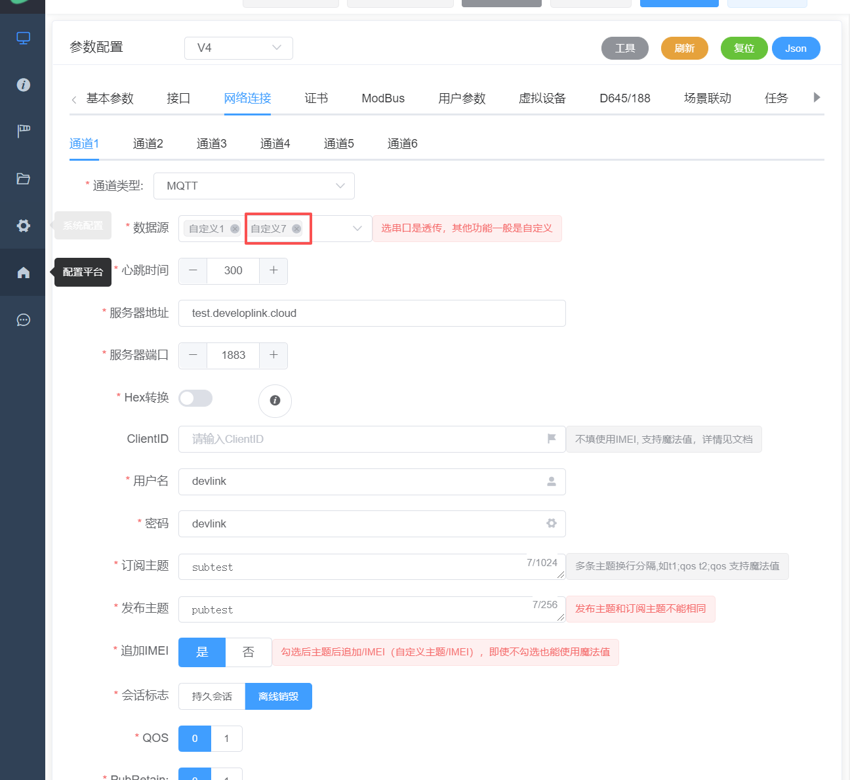This screenshot has height=780, width=850.
Task: Remove the 自定义7 data source tag
Action: coord(296,228)
